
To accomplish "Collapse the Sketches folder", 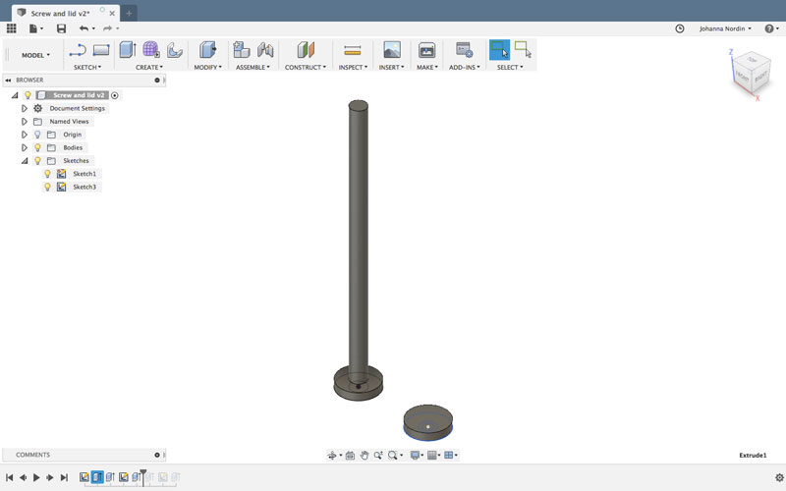I will pos(24,161).
